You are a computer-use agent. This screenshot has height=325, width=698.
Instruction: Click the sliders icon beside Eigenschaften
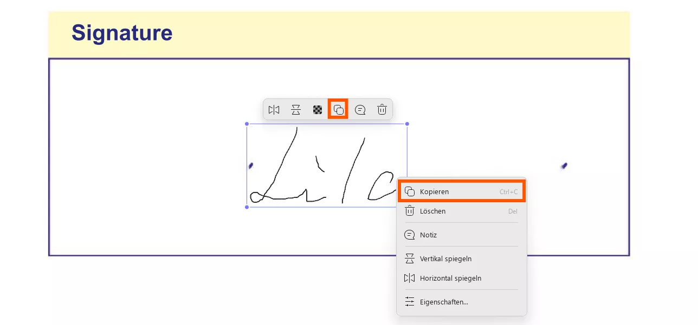point(410,301)
